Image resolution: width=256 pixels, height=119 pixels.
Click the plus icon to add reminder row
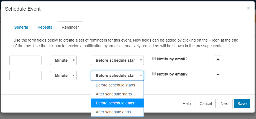(218, 60)
